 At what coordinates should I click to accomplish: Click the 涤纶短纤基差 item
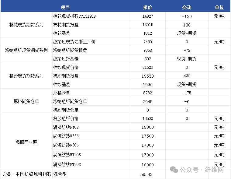66,59
